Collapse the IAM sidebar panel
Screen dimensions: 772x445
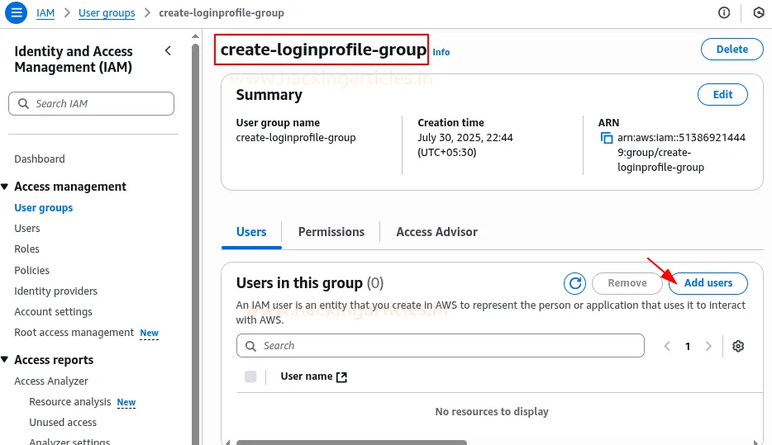pos(168,51)
